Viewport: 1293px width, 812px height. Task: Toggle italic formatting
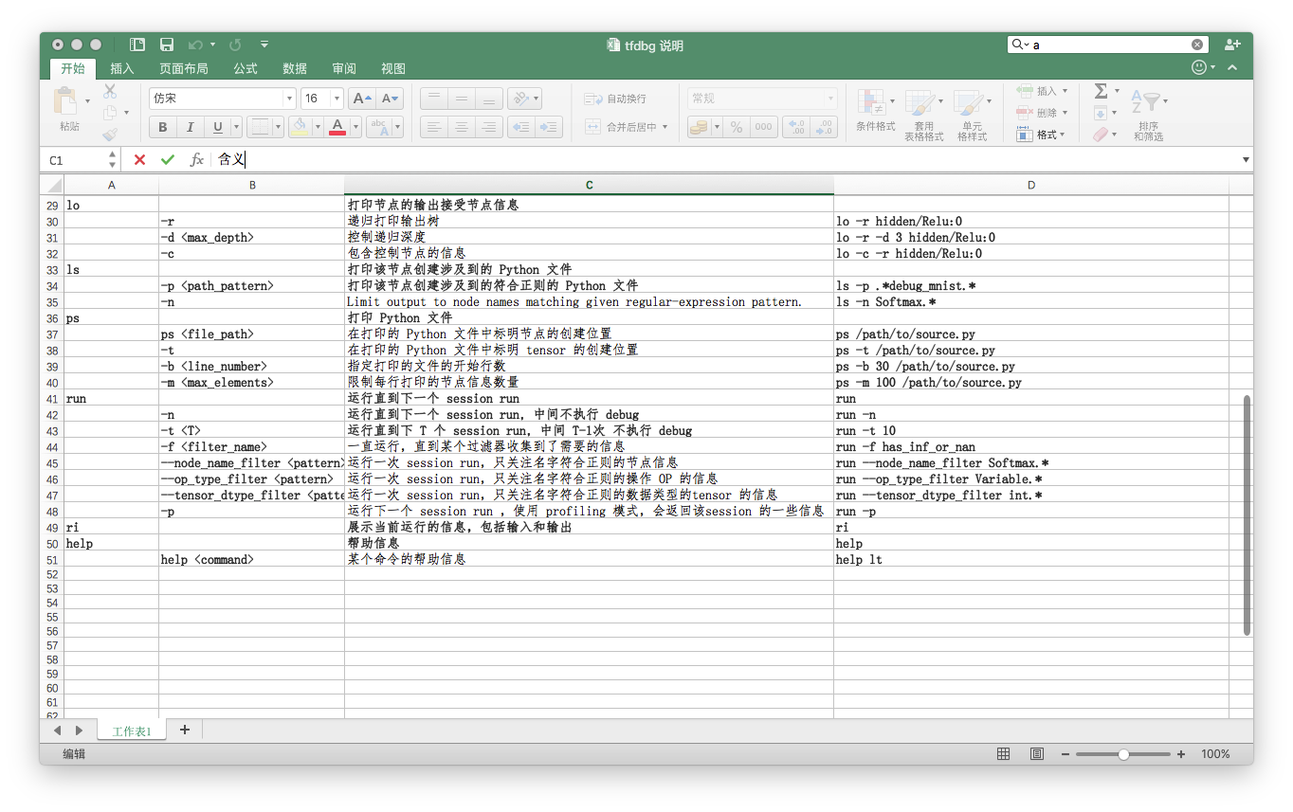pos(189,126)
